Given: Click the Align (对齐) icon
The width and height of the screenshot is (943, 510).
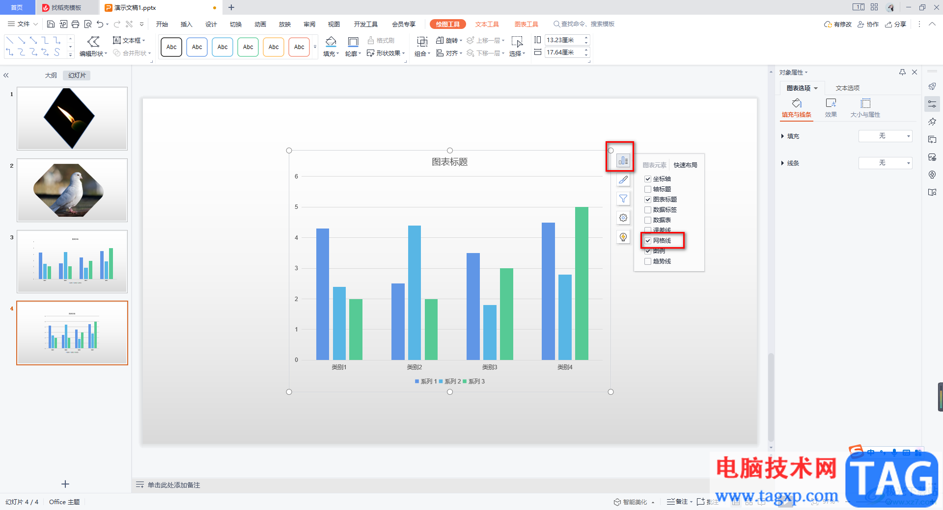Looking at the screenshot, I should (440, 53).
